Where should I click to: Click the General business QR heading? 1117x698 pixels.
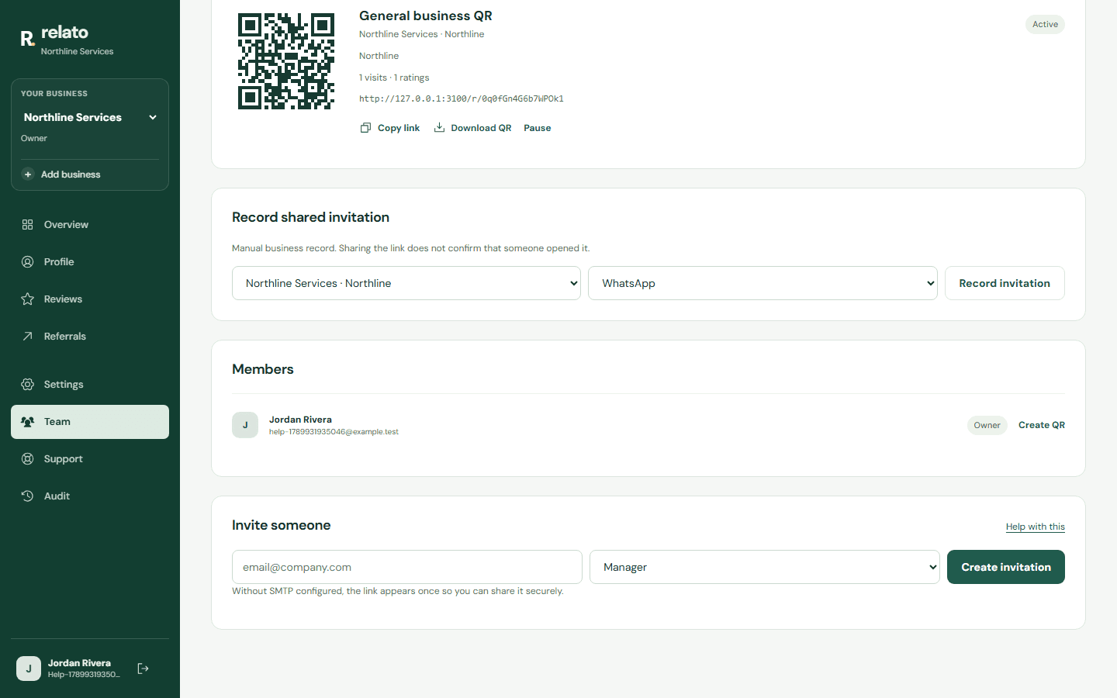[x=426, y=16]
